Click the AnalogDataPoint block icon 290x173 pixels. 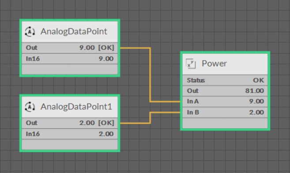pos(30,32)
